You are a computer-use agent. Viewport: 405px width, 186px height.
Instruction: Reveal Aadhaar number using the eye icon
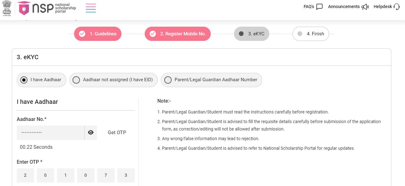click(90, 132)
